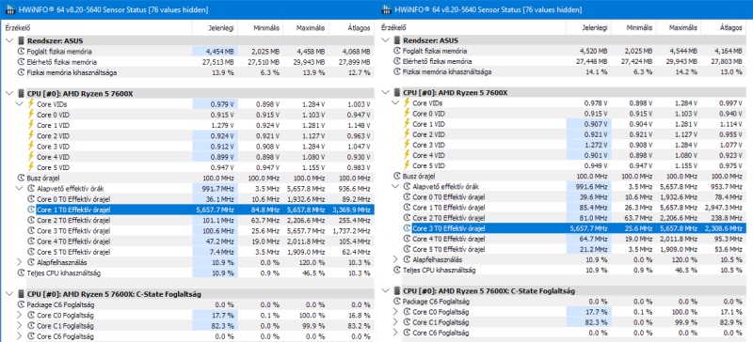753x342 pixels.
Task: Click clock icon of Busz órajel in left window
Action: coord(21,178)
